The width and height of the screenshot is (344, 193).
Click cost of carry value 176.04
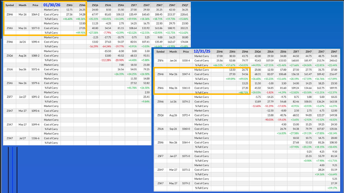pos(184,42)
